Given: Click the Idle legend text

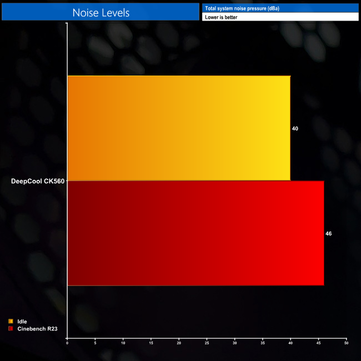Looking at the screenshot, I should [22, 322].
